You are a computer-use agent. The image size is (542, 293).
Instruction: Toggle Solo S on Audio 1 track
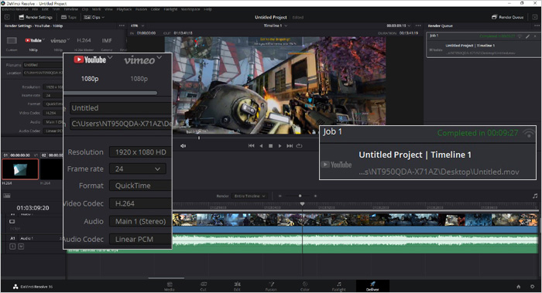(x=12, y=247)
